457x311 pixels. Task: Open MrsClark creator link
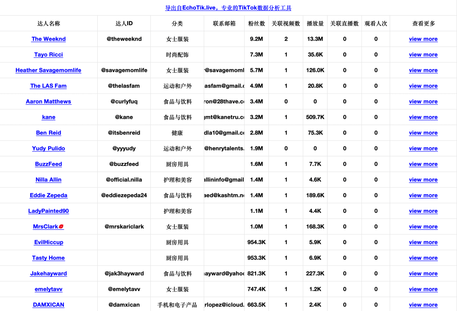(x=48, y=226)
